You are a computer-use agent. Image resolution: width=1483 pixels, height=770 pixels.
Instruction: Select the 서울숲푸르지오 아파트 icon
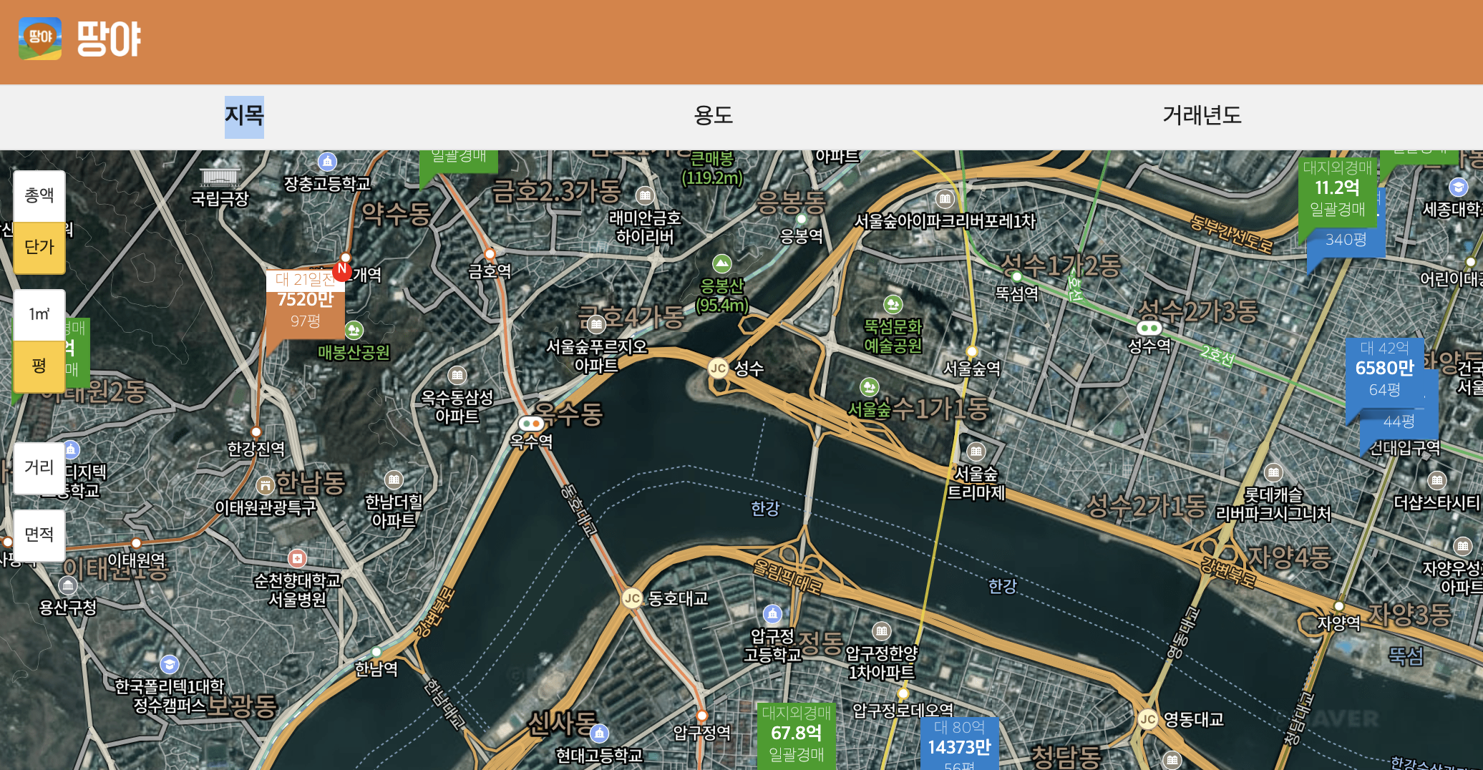[596, 324]
